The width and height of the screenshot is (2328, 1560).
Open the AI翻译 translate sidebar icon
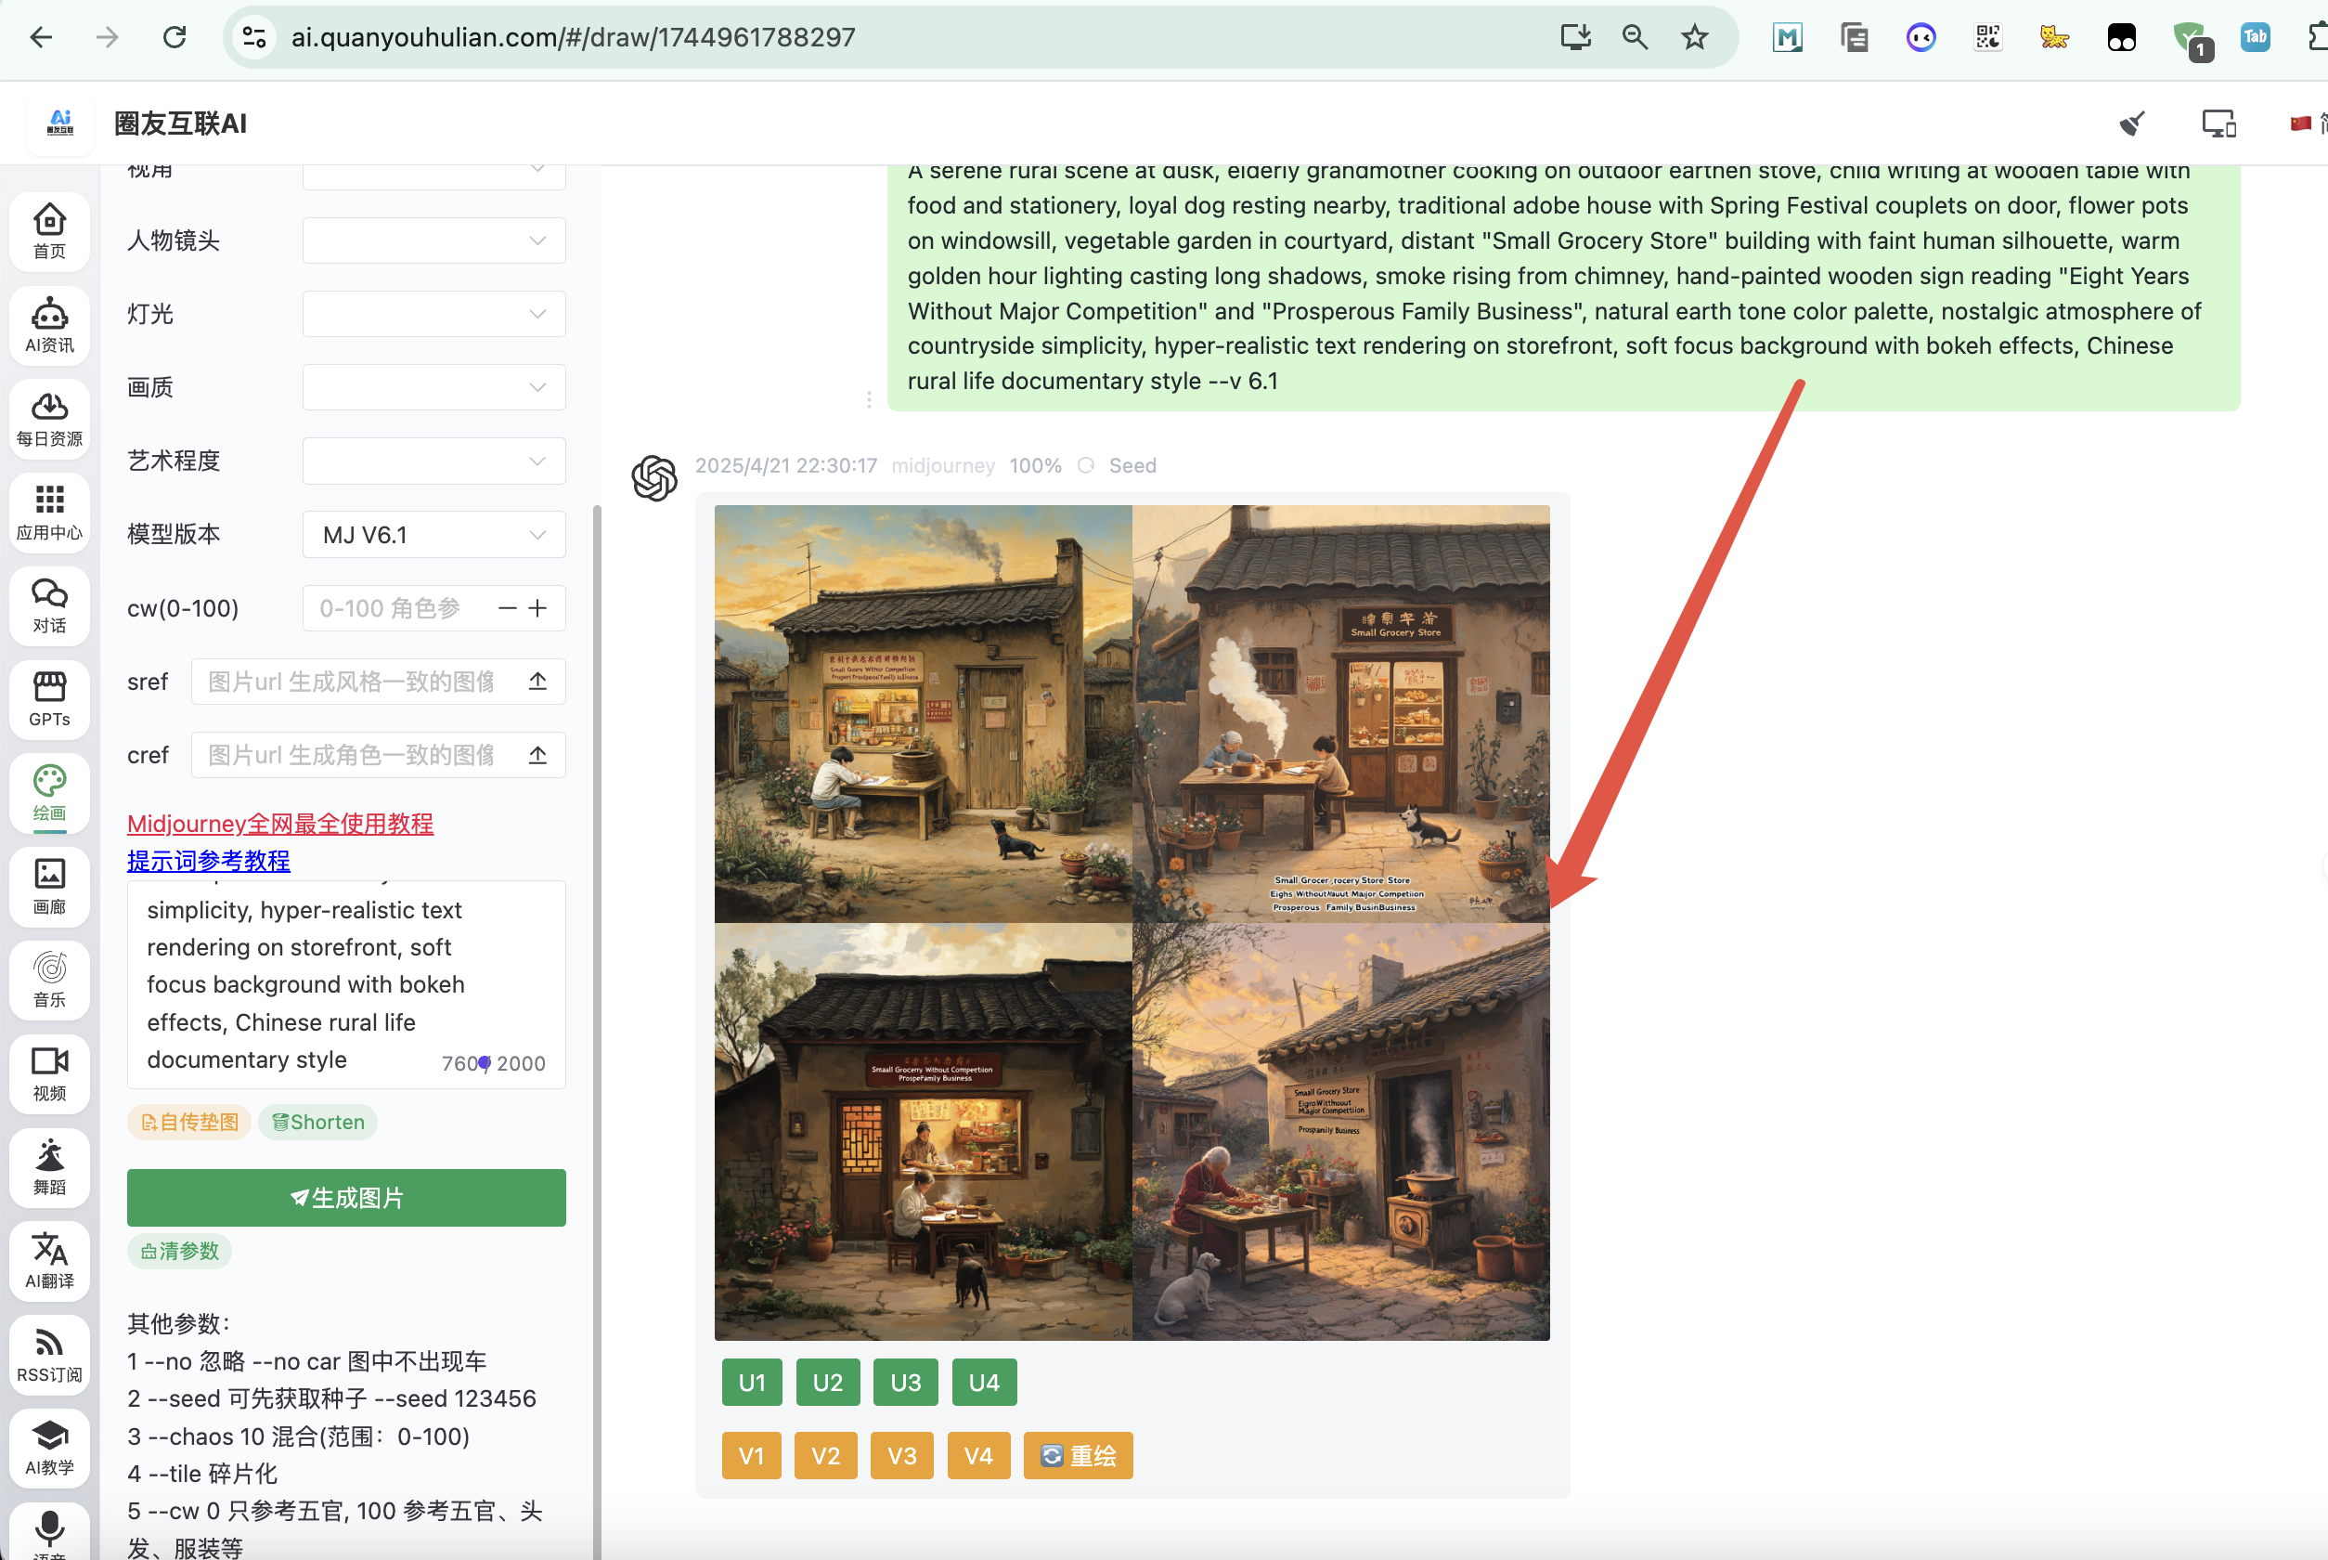coord(48,1259)
